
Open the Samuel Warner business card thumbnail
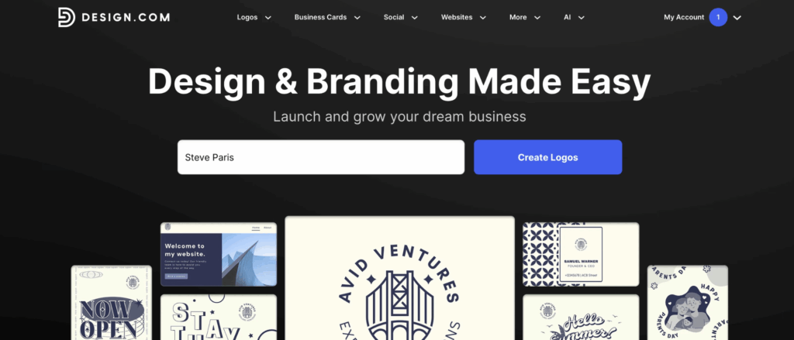pos(581,255)
